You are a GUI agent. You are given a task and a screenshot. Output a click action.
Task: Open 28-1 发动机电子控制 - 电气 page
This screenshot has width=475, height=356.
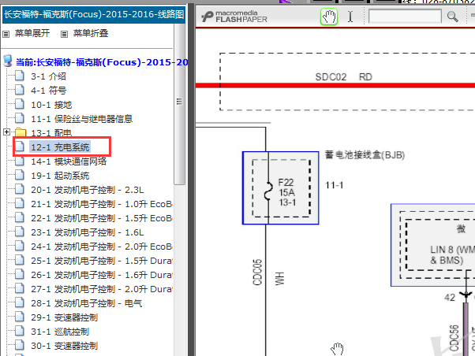click(x=86, y=303)
